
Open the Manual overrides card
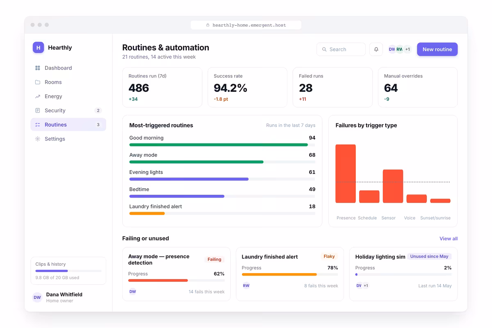pyautogui.click(x=417, y=87)
